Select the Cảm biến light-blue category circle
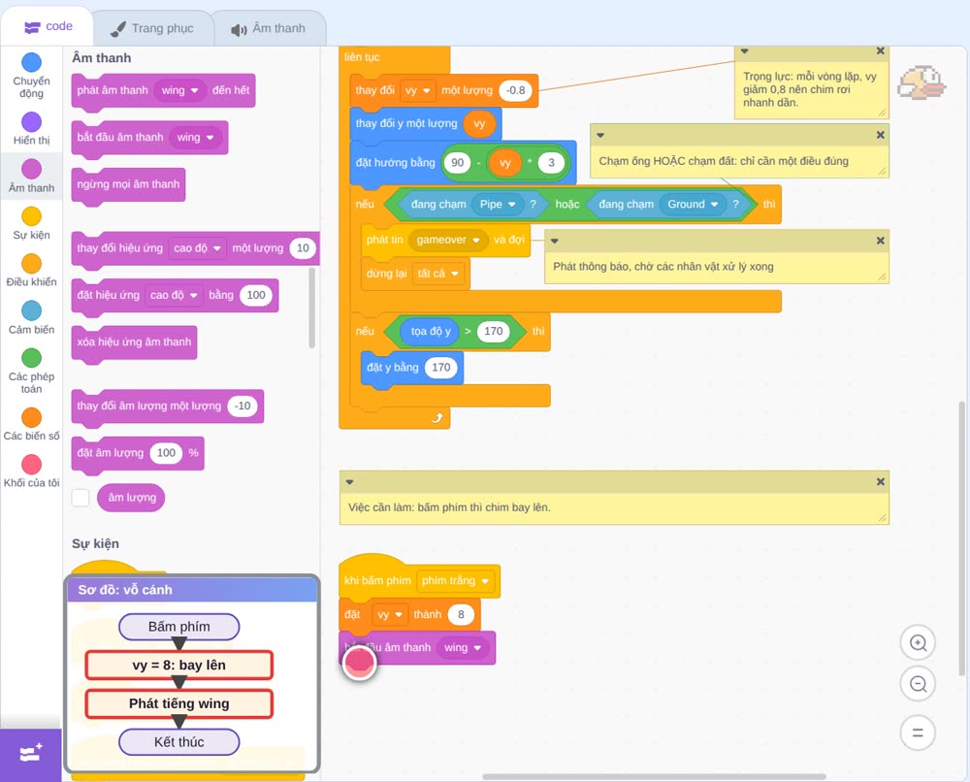Screen dimensions: 970x782 click(x=32, y=310)
